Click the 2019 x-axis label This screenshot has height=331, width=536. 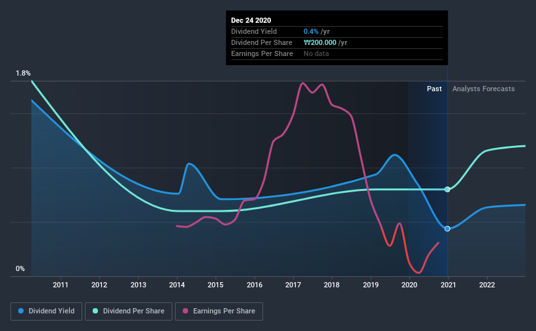tap(371, 285)
